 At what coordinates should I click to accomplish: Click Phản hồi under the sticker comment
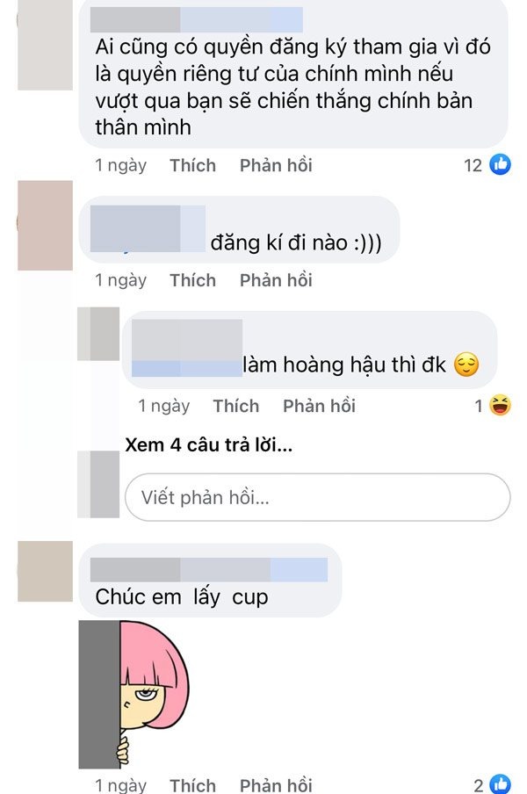(276, 785)
